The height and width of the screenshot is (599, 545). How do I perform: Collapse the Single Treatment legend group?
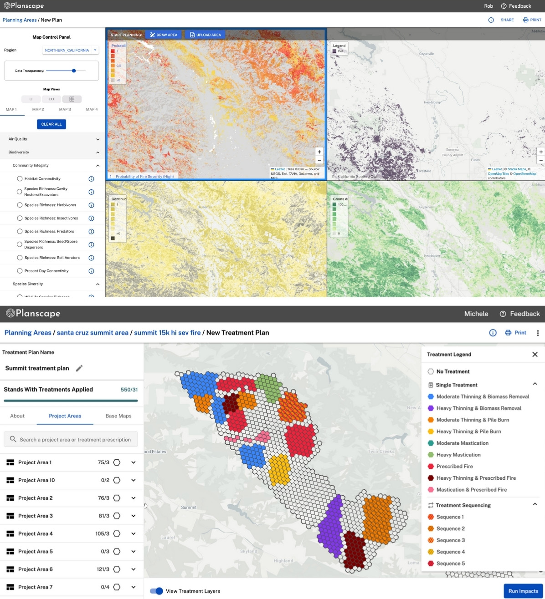[x=535, y=384]
